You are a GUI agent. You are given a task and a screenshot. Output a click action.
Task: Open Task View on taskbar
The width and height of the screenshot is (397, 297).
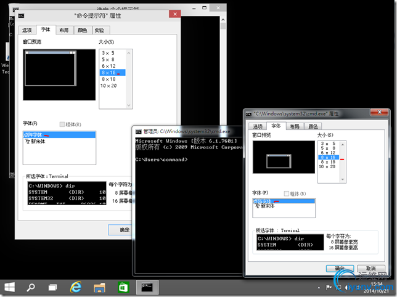coord(52,288)
